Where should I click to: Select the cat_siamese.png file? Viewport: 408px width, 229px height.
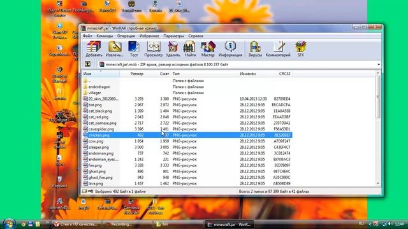187,123
